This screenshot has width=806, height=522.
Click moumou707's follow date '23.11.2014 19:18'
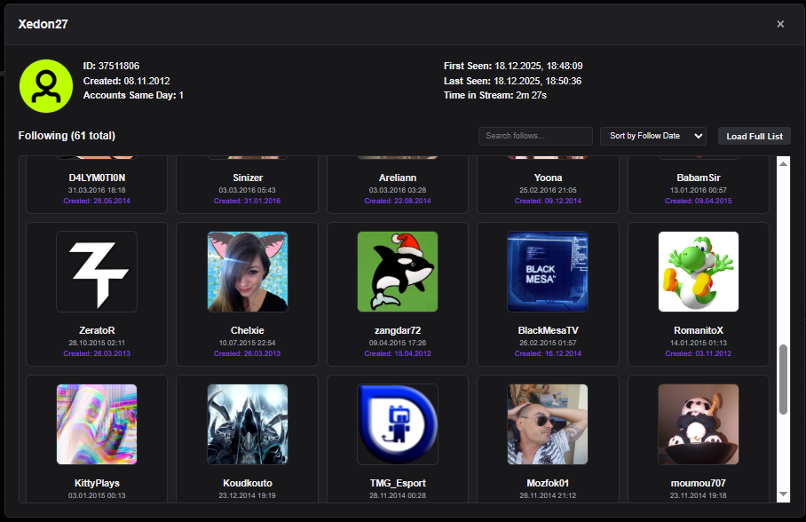click(698, 495)
